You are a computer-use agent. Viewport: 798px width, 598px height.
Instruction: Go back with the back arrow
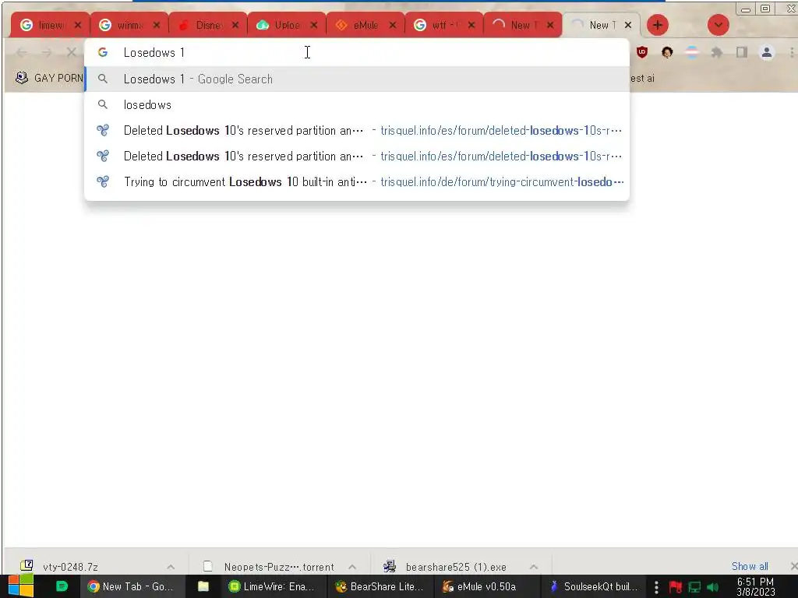[22, 52]
